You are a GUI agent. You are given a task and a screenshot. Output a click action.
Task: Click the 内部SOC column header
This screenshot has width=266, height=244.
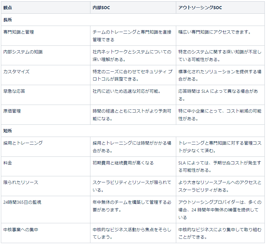tap(101, 8)
